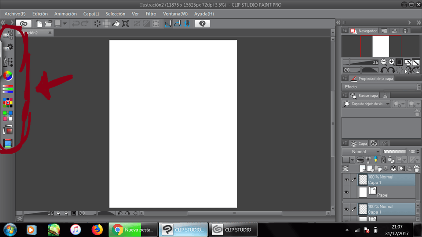Screen dimensions: 422x237
Task: Click the Navegador zoom slider
Action: coord(361,62)
